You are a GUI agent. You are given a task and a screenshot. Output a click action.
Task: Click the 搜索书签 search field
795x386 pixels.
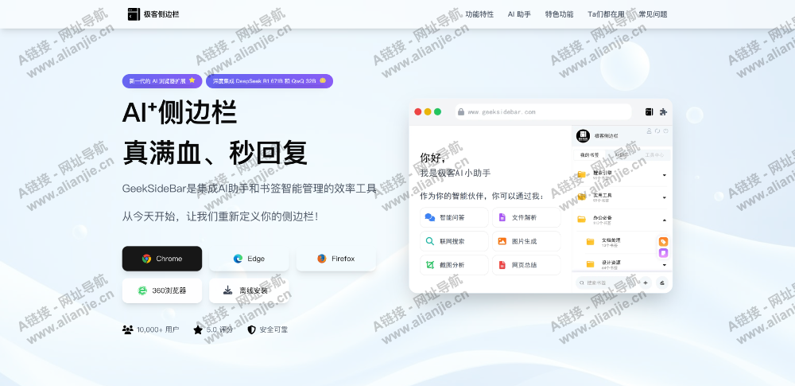[606, 283]
